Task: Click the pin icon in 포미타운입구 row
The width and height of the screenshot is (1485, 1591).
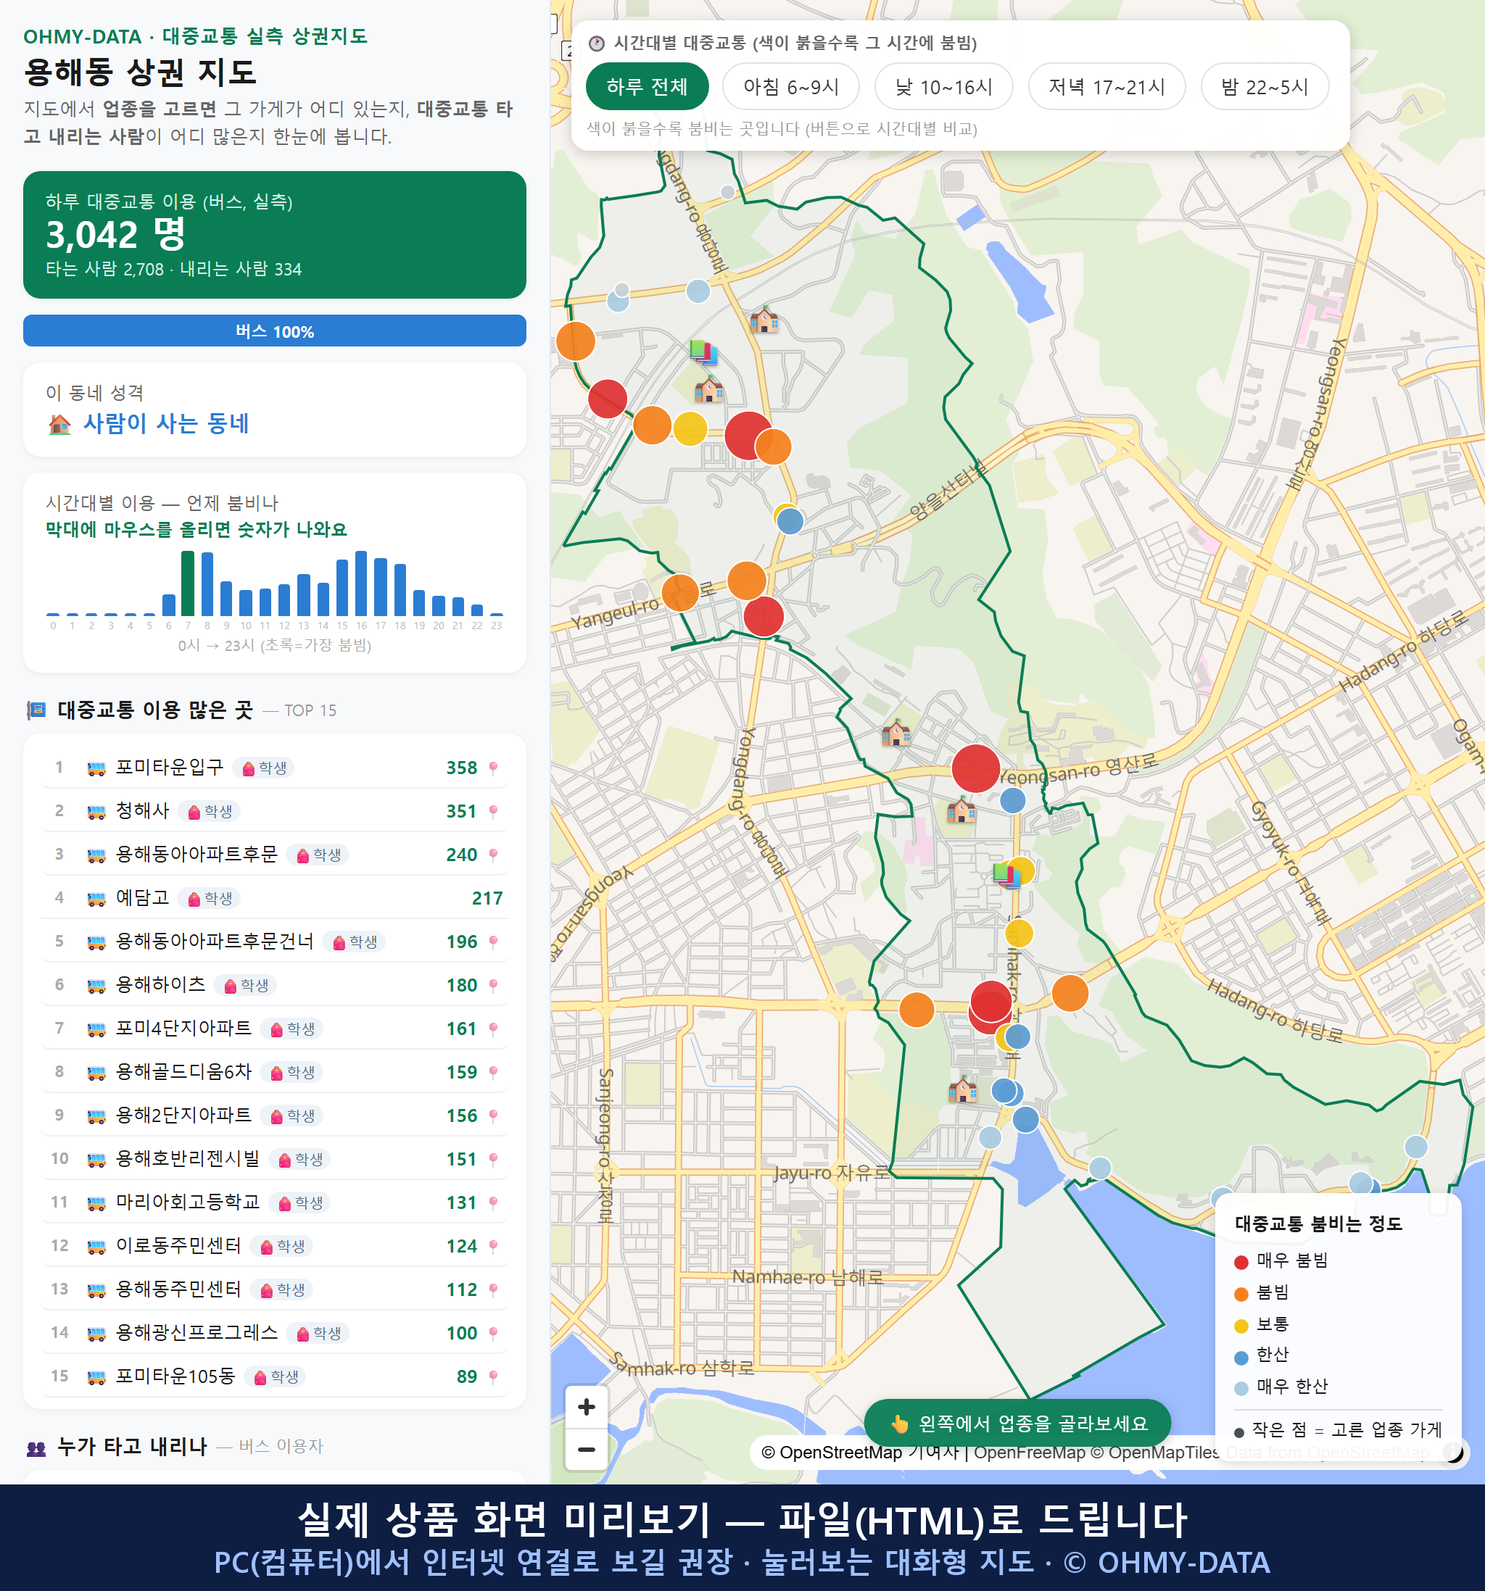Action: click(493, 768)
